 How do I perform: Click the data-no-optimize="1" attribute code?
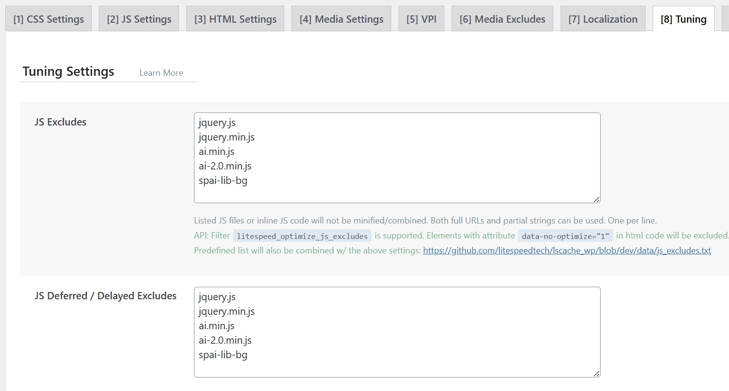(x=565, y=236)
